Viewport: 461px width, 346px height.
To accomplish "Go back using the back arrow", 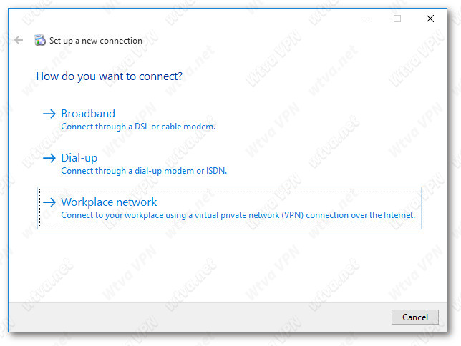I will pyautogui.click(x=19, y=40).
